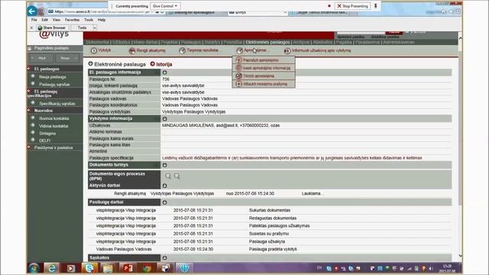The height and width of the screenshot is (275, 489).
Task: Open Išorinis kontaktai sidebar link
Action: (54, 118)
